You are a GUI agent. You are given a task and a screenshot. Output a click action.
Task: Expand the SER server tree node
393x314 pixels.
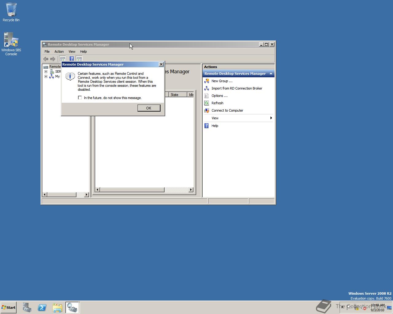tap(46, 71)
